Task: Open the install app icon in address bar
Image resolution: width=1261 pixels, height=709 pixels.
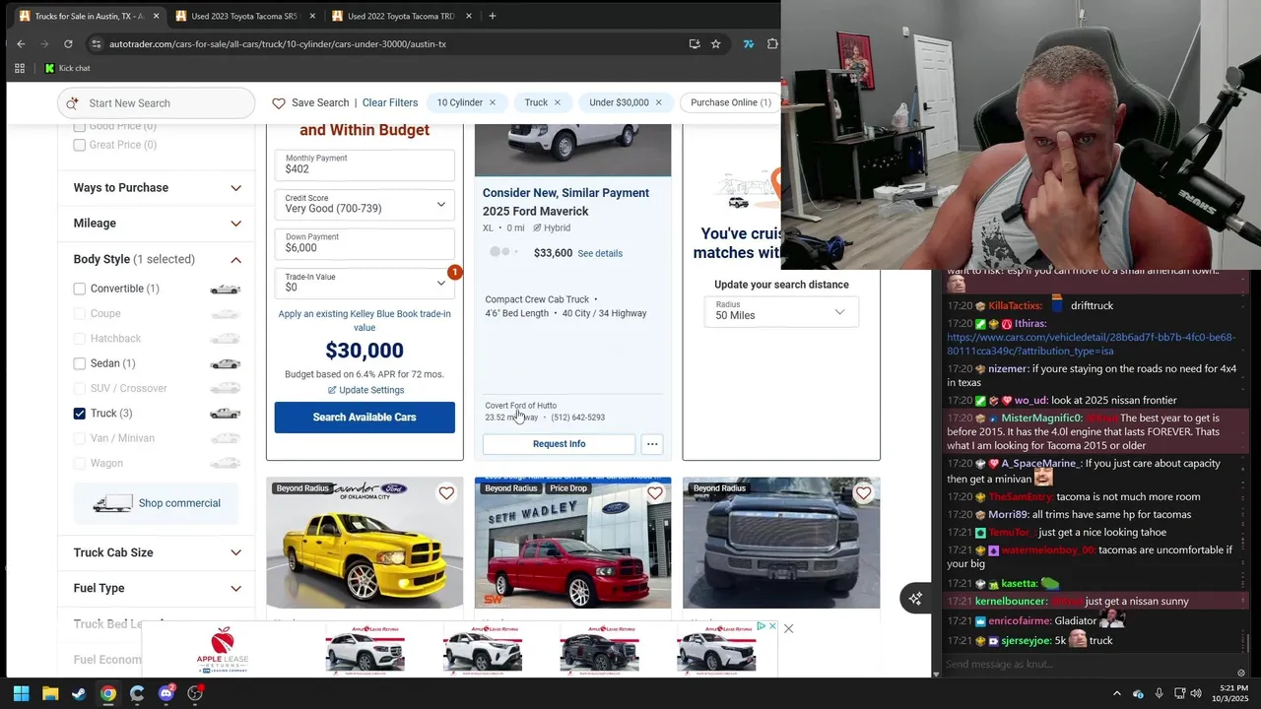Action: pos(695,43)
